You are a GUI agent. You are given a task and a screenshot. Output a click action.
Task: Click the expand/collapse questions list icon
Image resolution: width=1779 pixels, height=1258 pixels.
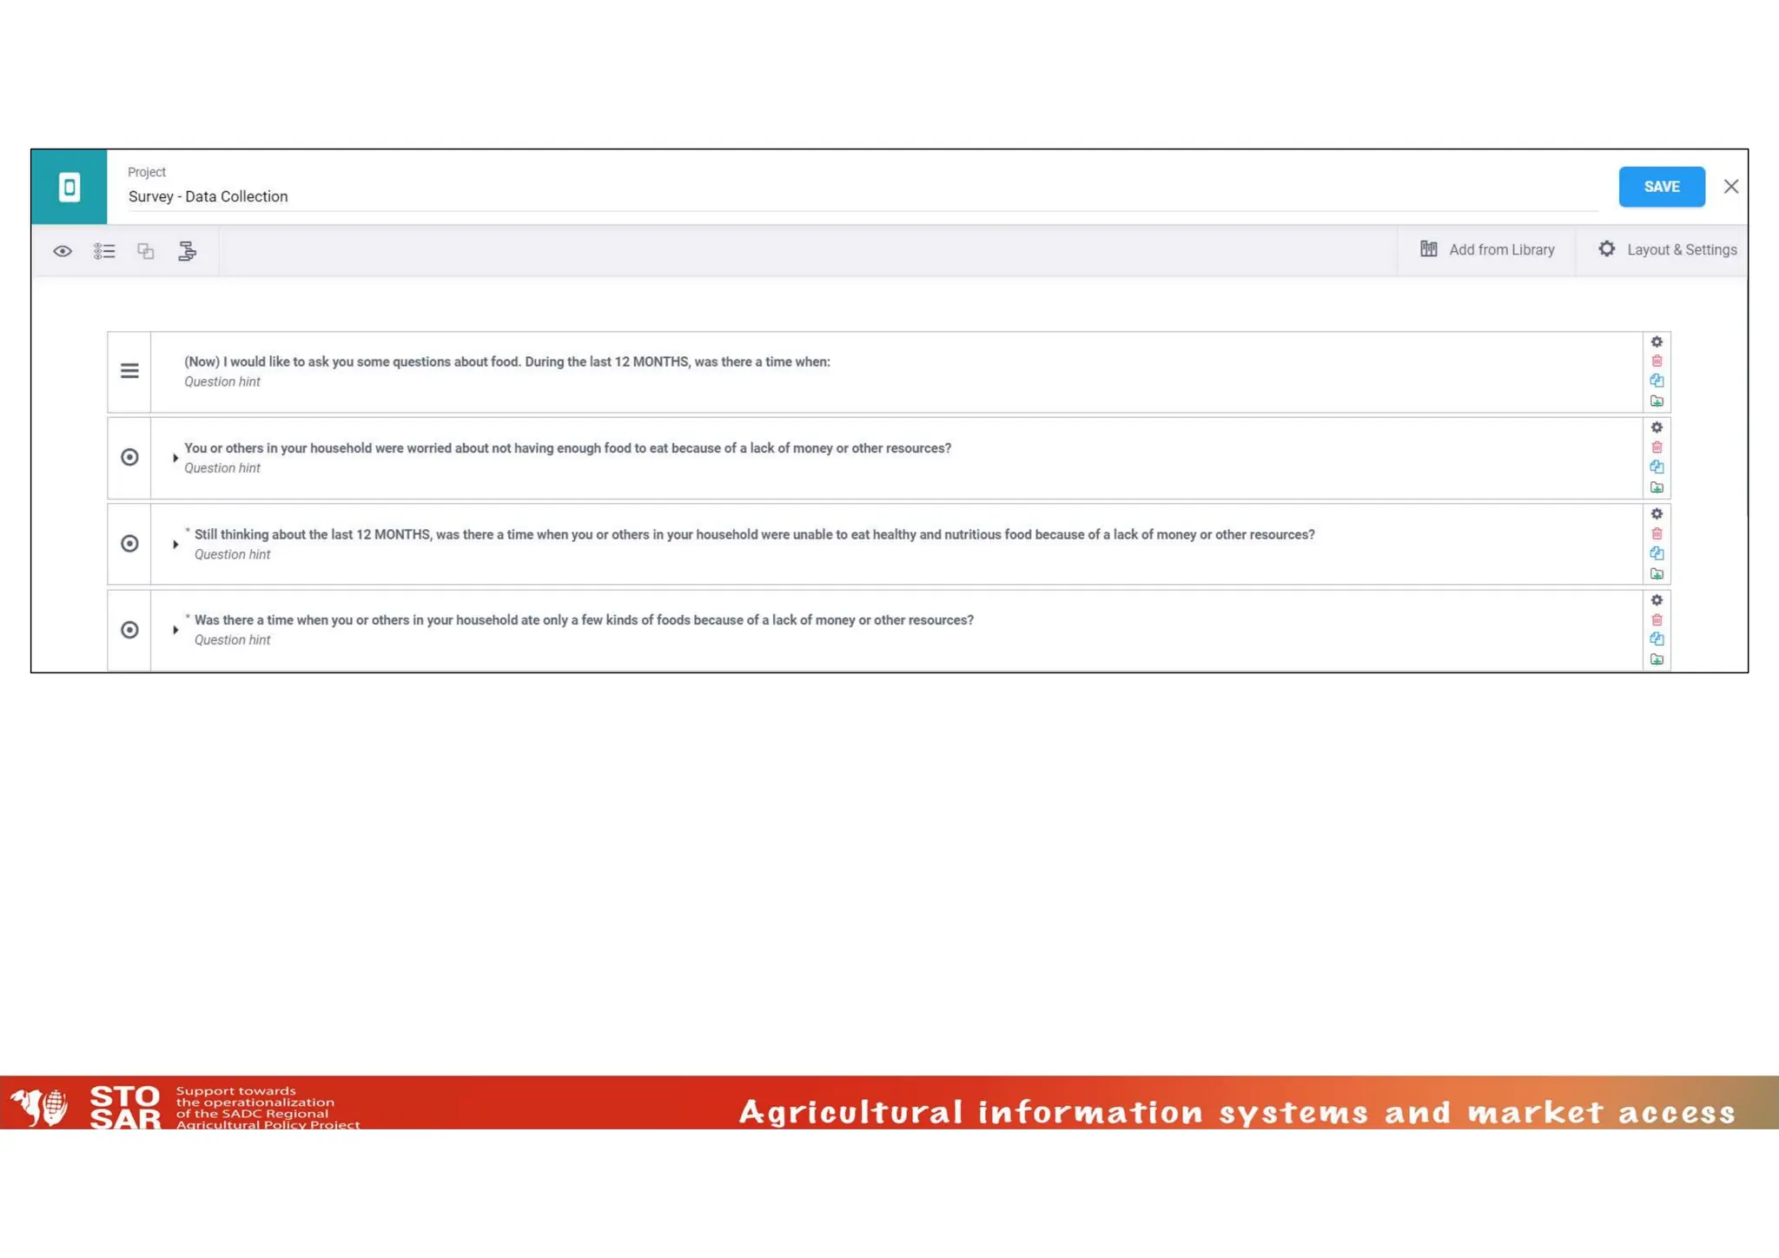coord(104,251)
